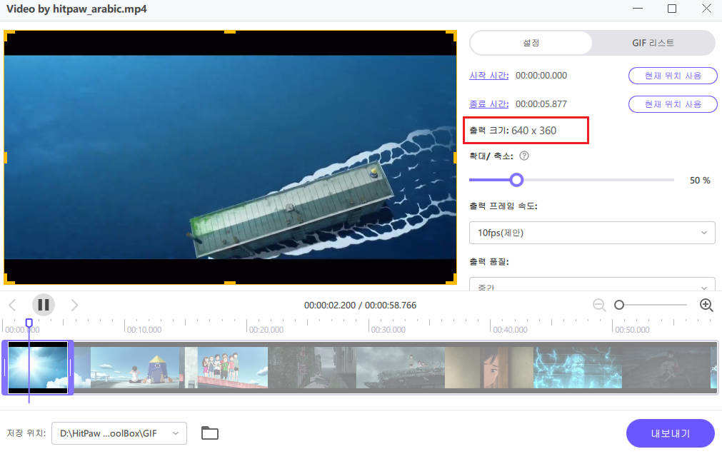Screen dimensions: 722x454
Task: Click the top-center yellow crop handle
Action: click(x=230, y=32)
